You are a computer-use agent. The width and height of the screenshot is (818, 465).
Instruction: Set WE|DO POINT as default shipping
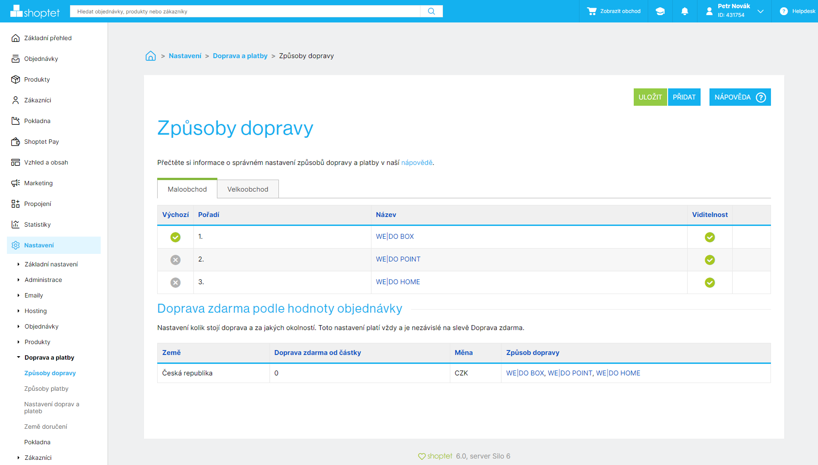(x=175, y=260)
